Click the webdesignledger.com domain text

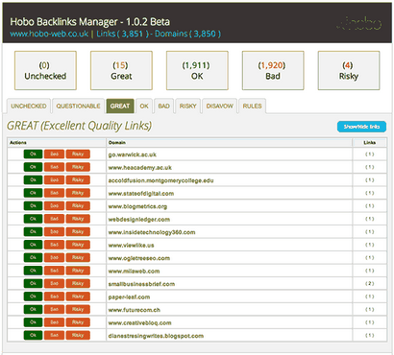coord(139,220)
